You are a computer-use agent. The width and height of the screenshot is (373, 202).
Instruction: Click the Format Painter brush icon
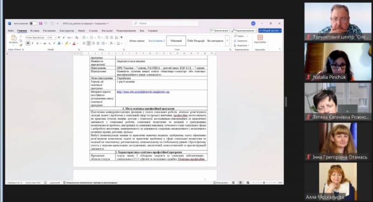[21, 44]
